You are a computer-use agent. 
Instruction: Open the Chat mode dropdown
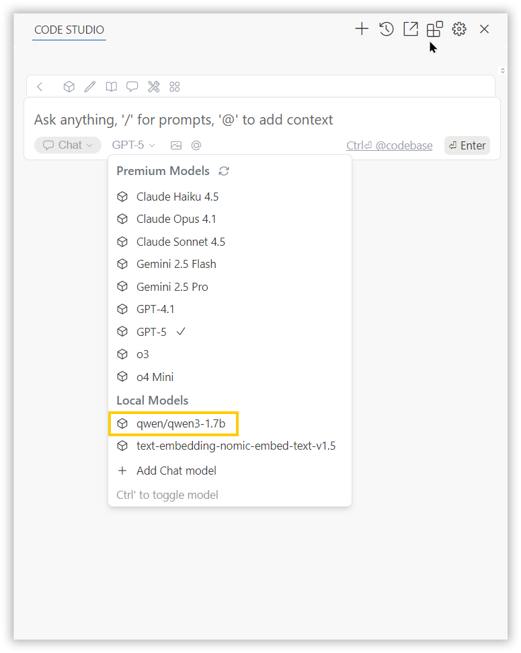[67, 145]
